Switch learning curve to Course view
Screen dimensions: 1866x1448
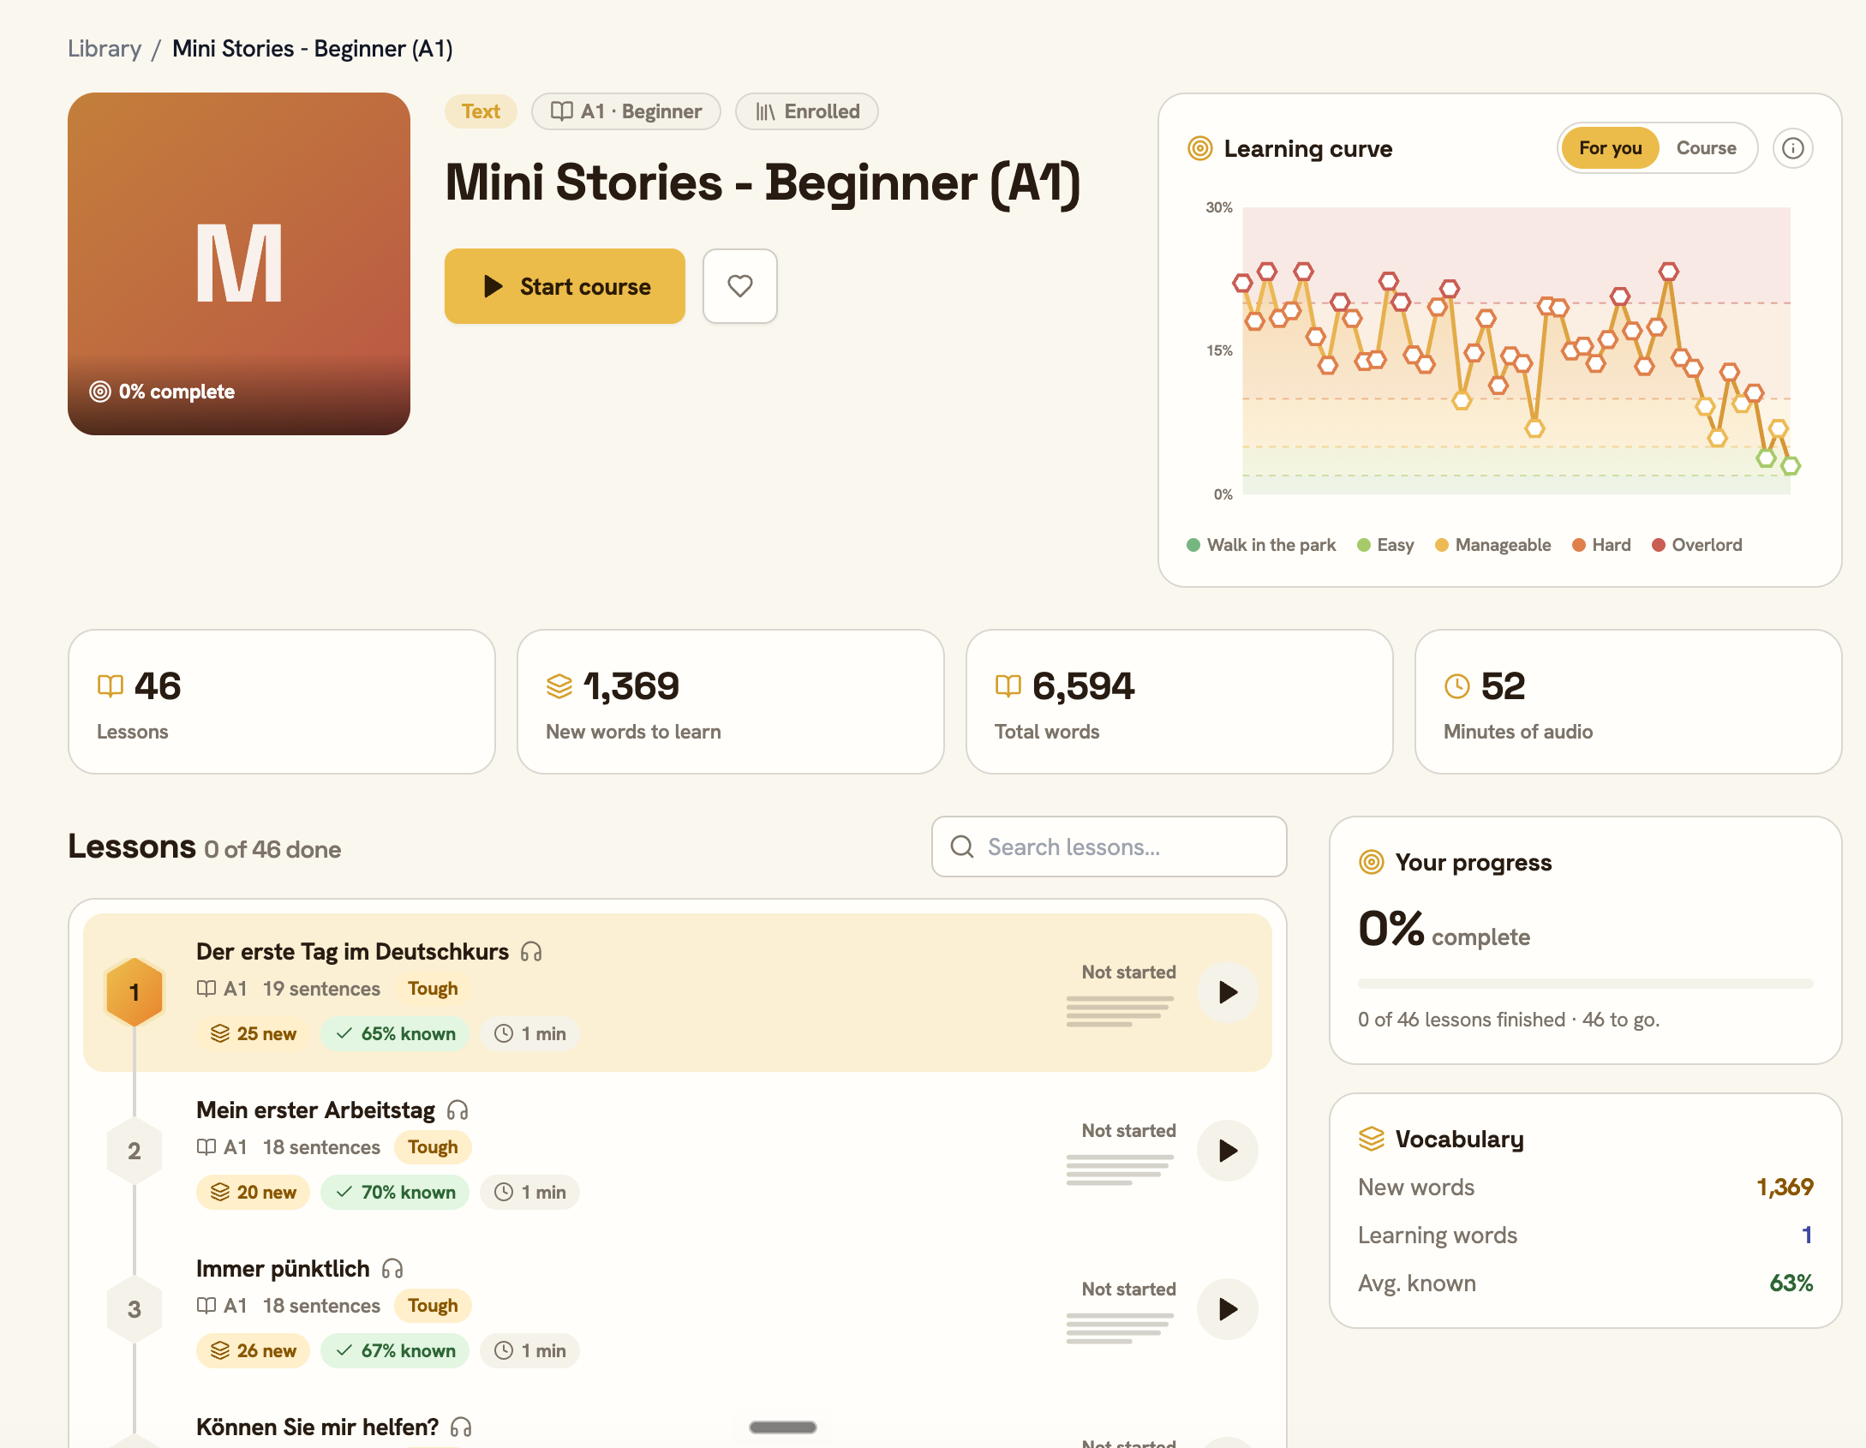tap(1706, 148)
